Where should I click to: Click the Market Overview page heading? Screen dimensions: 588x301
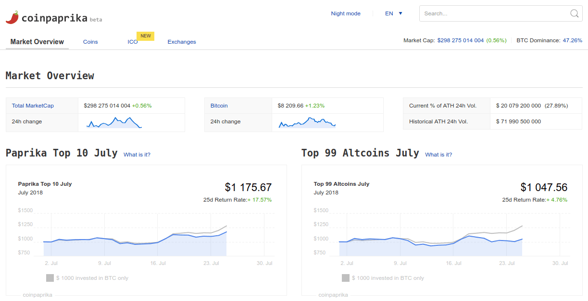pyautogui.click(x=50, y=76)
